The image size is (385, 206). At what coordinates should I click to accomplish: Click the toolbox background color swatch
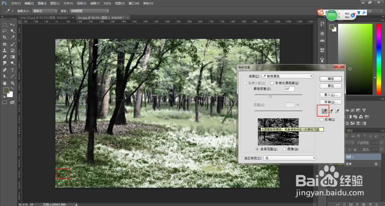[10, 95]
